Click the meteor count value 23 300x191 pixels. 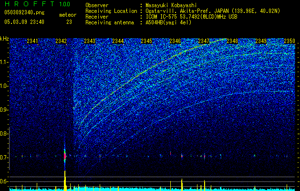pos(69,22)
